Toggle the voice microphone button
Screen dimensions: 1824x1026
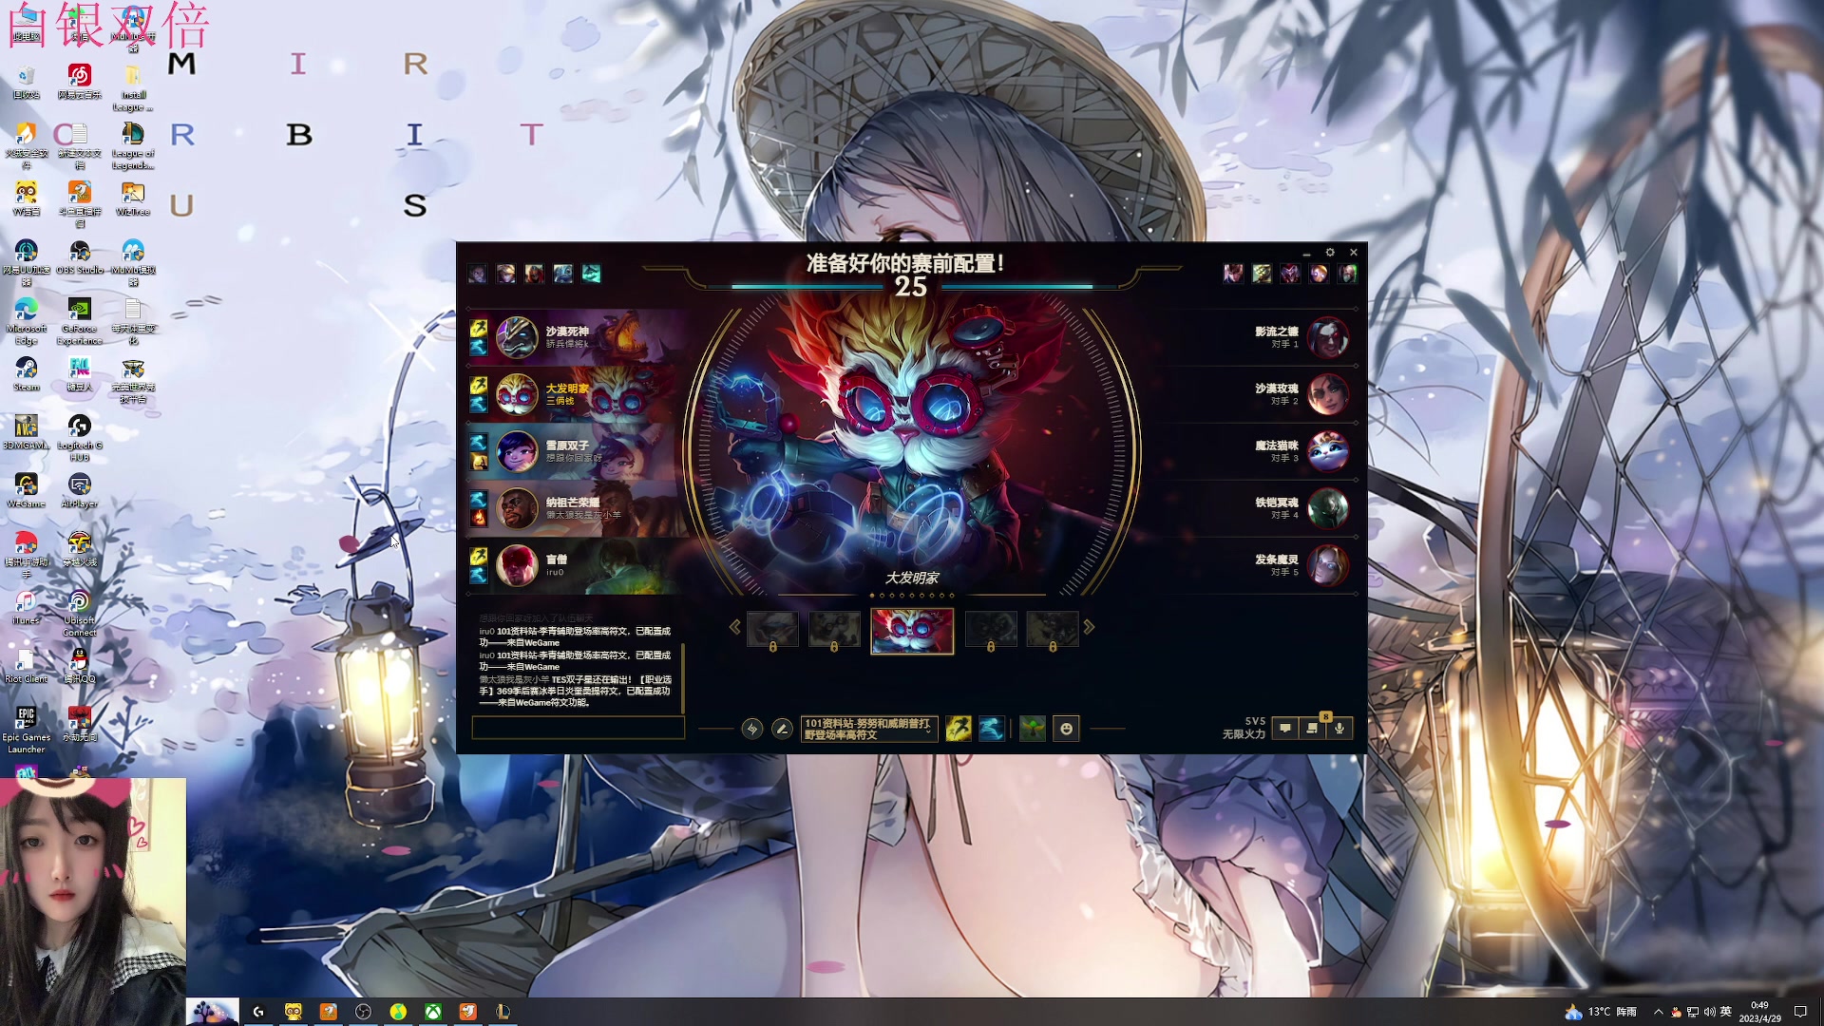click(1339, 729)
